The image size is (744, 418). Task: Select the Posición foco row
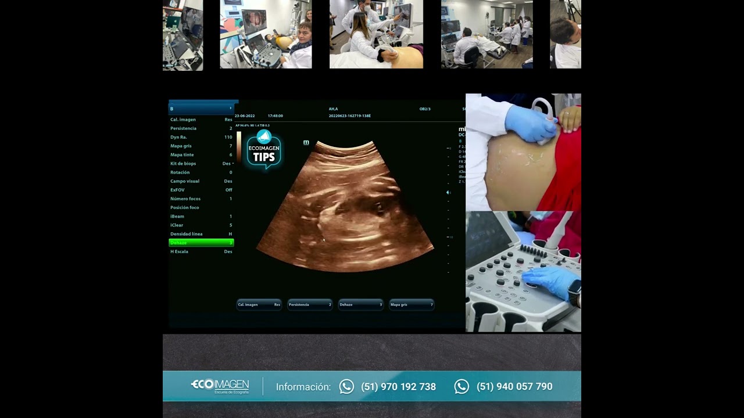201,207
